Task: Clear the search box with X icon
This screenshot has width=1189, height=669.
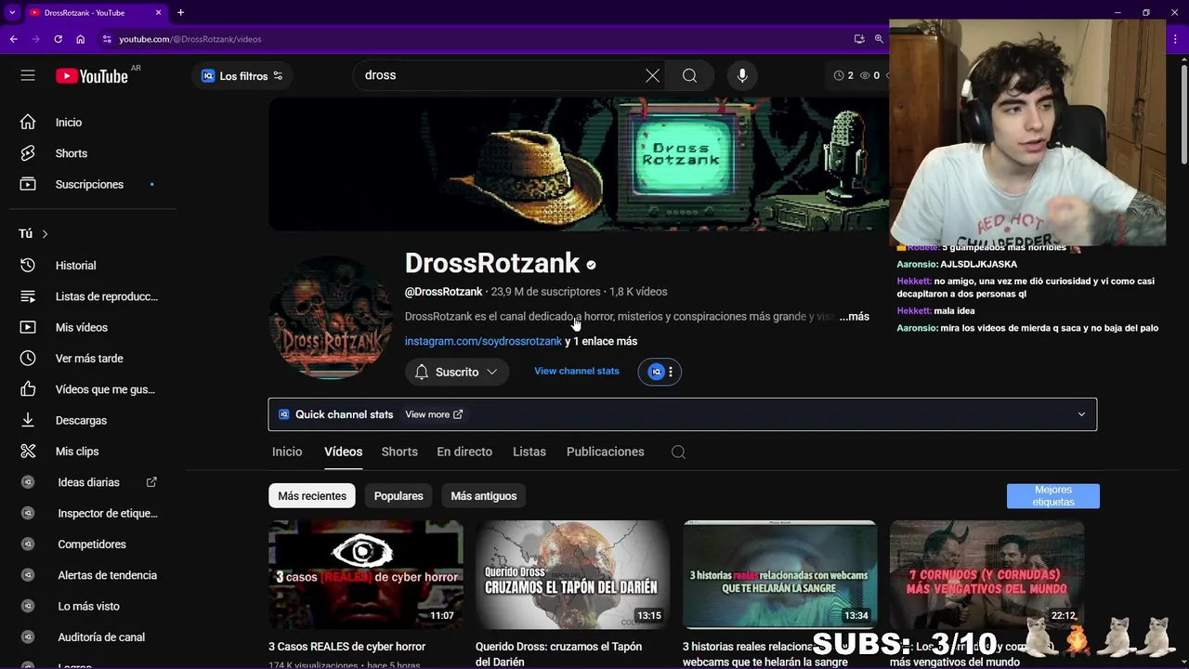Action: [653, 75]
